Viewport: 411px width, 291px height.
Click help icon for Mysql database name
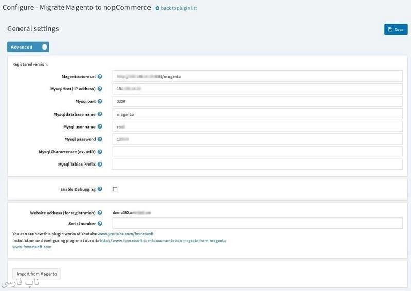tap(100, 114)
